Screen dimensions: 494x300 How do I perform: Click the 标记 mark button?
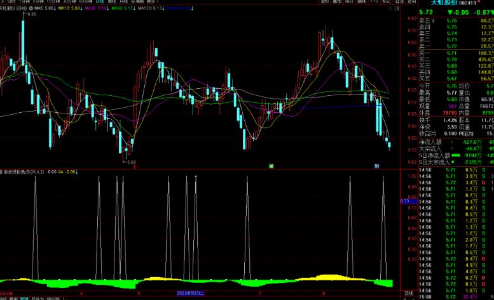pyautogui.click(x=387, y=1)
